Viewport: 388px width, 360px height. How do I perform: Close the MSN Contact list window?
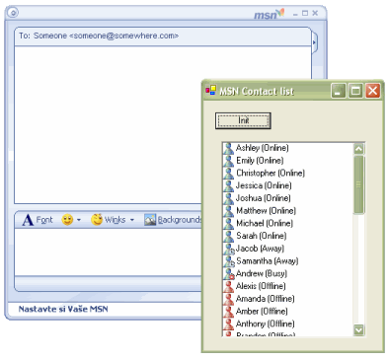click(x=373, y=91)
